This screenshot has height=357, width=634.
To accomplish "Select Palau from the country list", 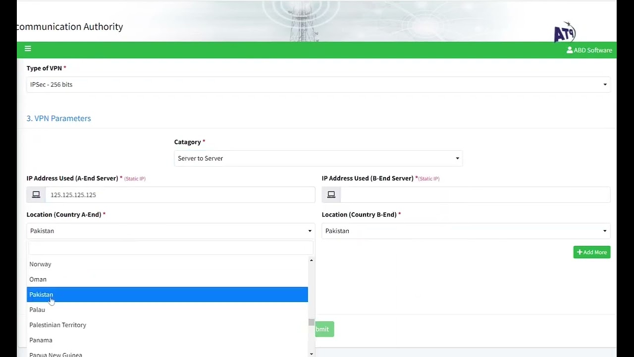I will click(167, 310).
